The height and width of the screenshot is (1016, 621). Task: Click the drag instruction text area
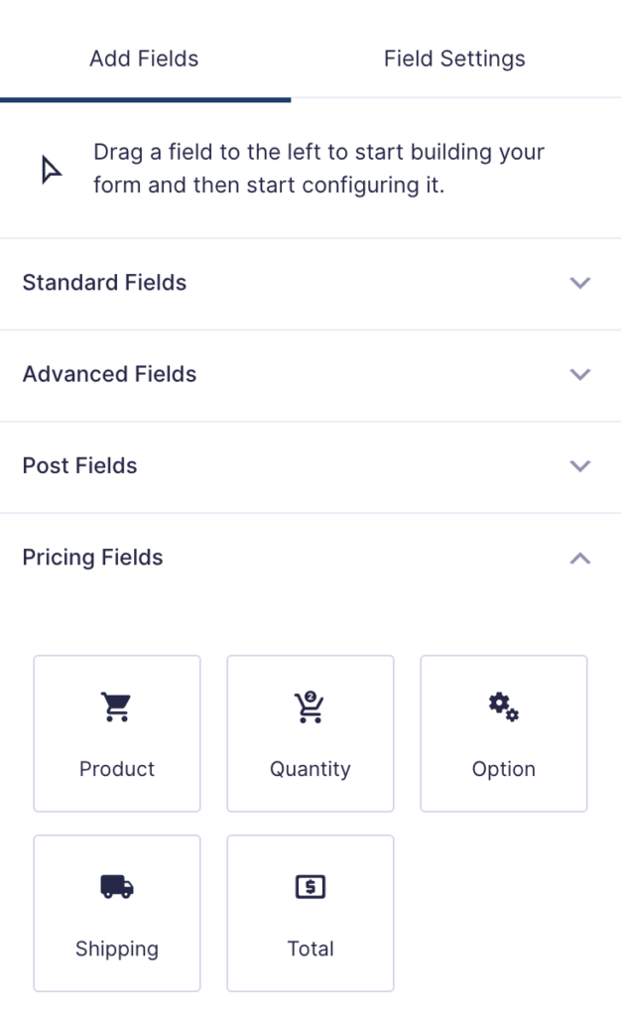317,169
